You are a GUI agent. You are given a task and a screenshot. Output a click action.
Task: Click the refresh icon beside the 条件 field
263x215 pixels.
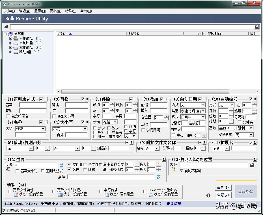coord(158,177)
